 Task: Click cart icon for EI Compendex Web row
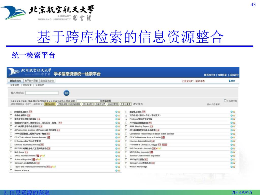[119, 141]
